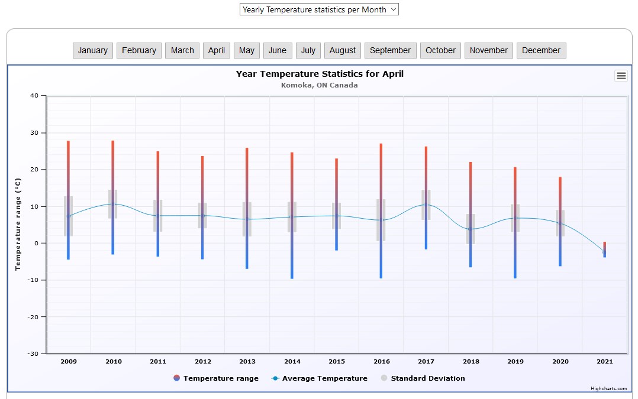Switch to December statistics
Viewport: 638px width, 399px height.
[541, 50]
